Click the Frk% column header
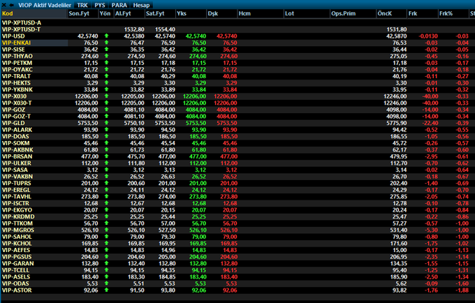 (x=453, y=14)
